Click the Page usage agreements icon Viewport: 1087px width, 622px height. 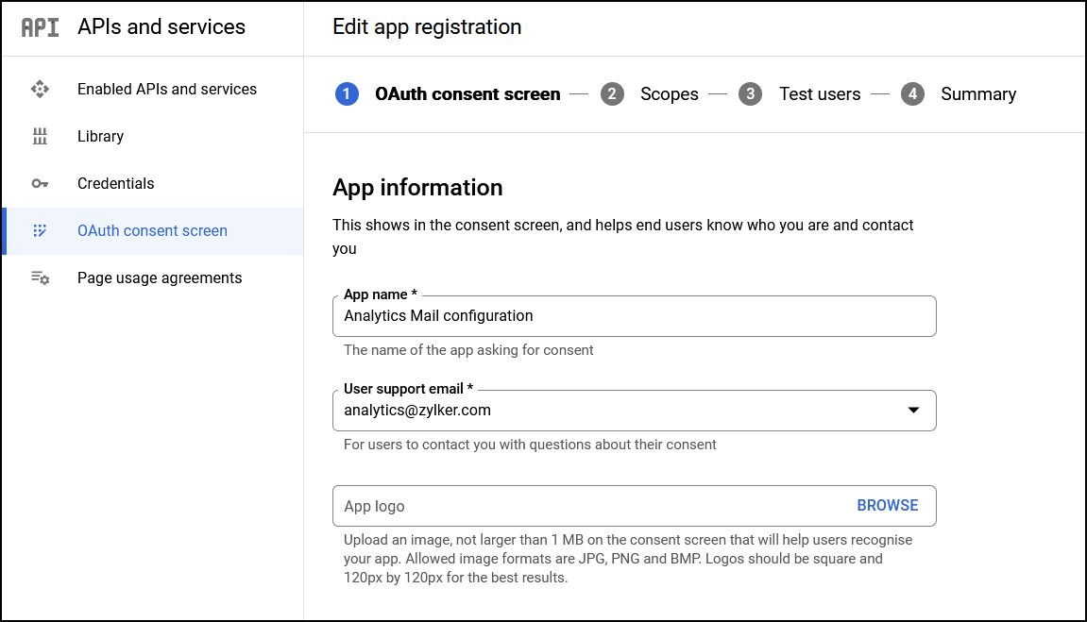click(40, 277)
